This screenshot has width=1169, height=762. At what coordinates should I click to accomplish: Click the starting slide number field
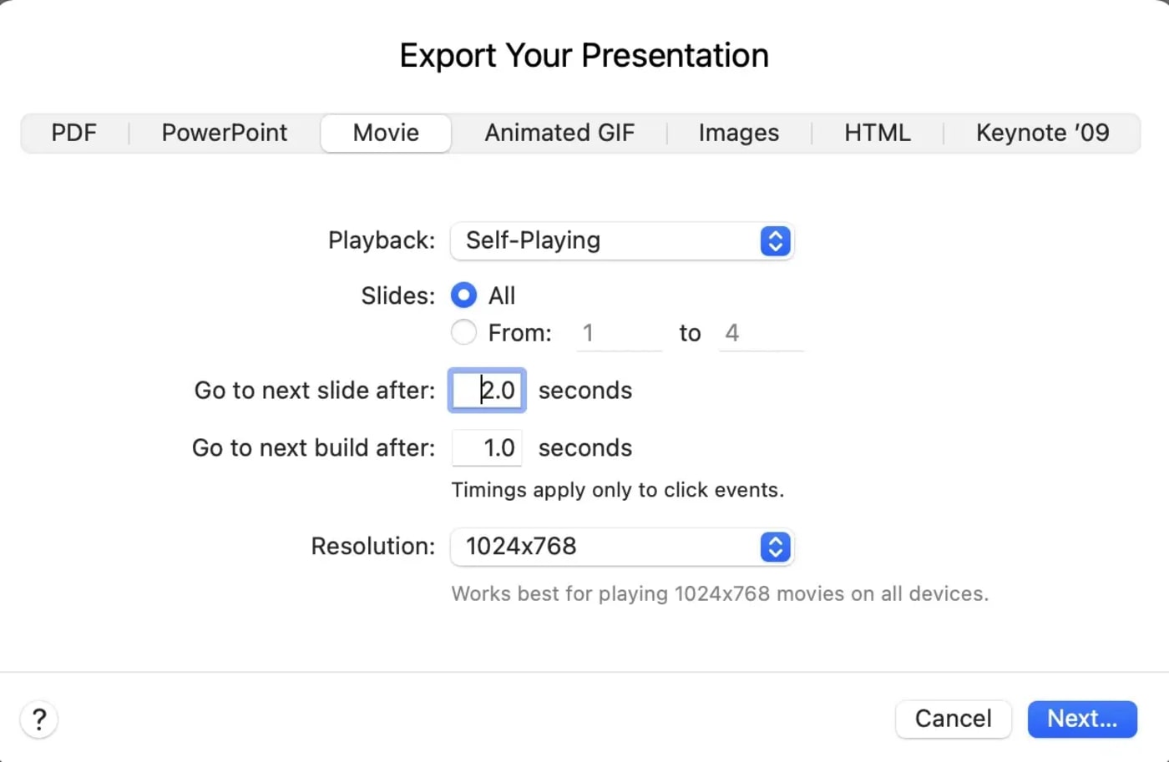click(x=618, y=332)
